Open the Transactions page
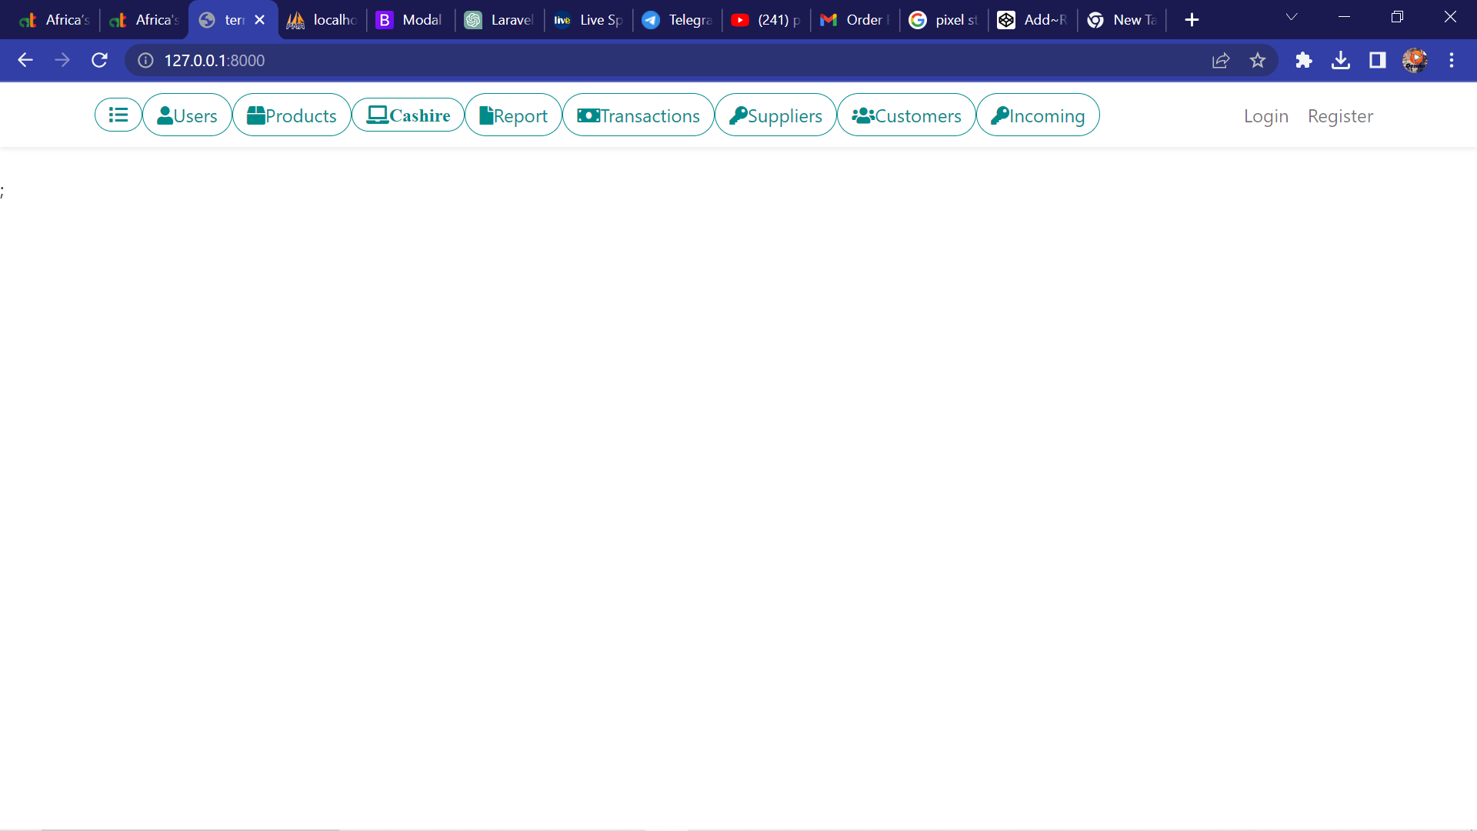1477x831 pixels. coord(638,115)
